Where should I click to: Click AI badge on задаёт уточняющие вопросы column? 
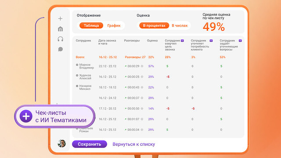pos(240,41)
